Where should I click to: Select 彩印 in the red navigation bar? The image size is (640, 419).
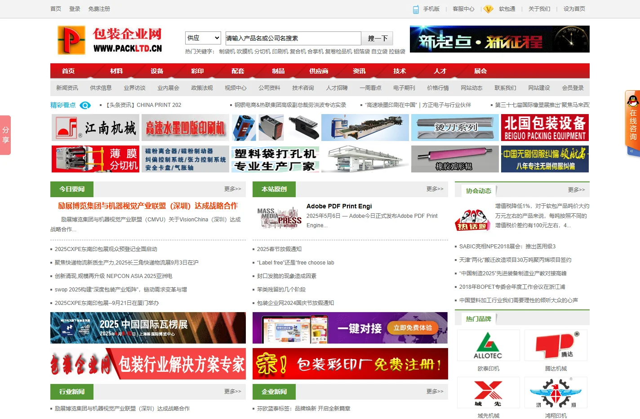tap(197, 71)
